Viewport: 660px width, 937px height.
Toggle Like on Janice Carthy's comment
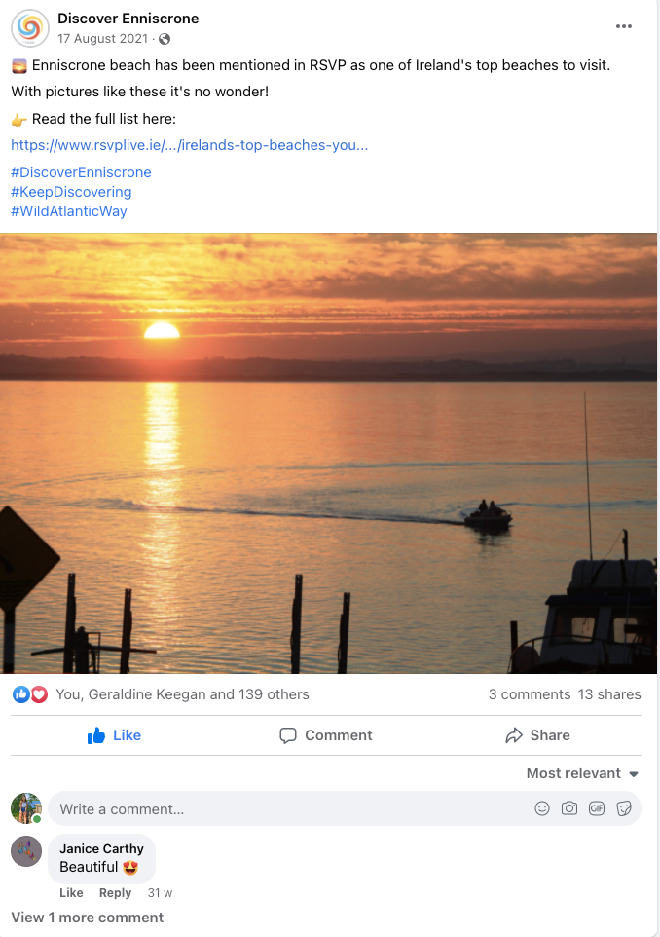(x=71, y=893)
